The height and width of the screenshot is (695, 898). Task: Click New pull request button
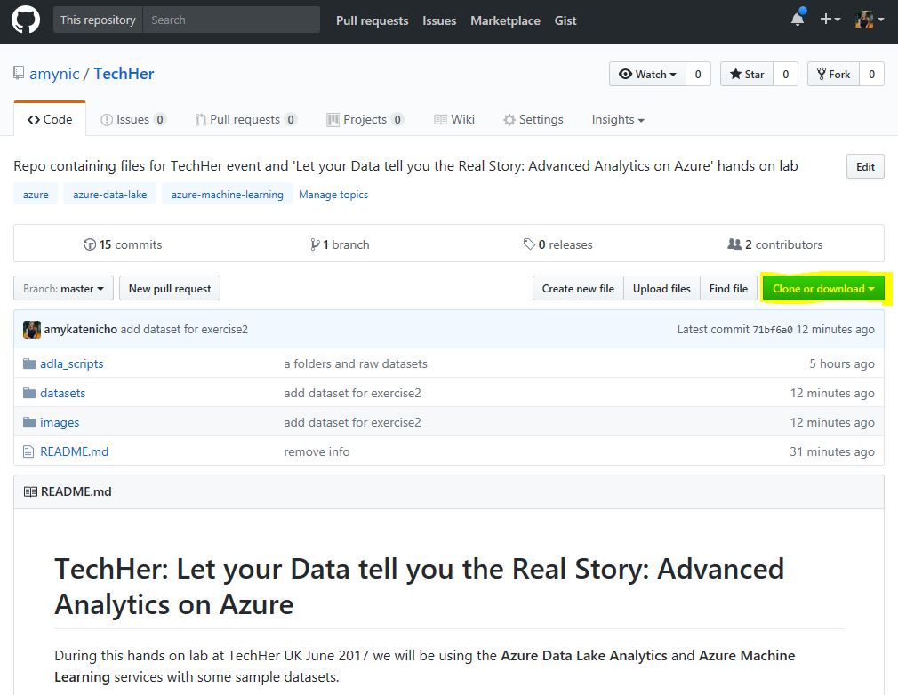170,289
